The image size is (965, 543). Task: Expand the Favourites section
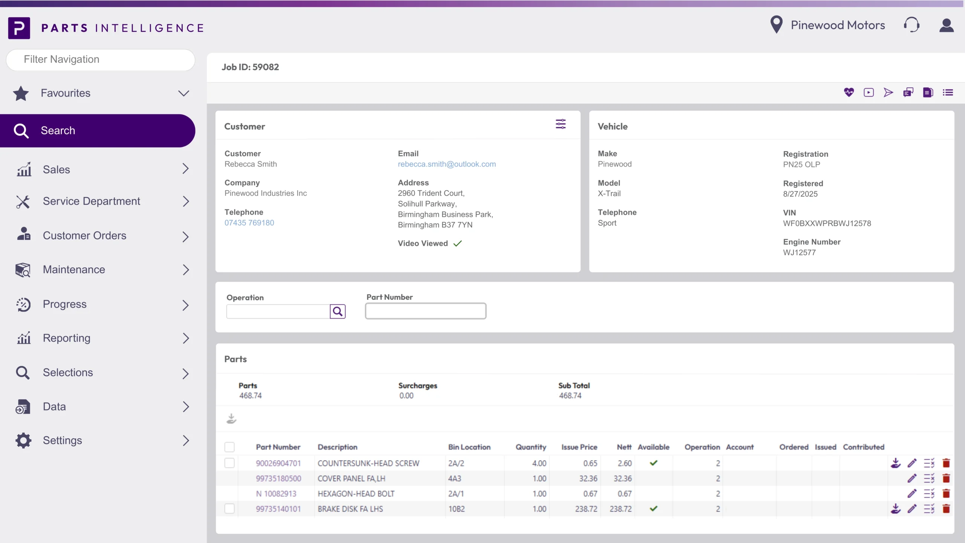pos(184,93)
